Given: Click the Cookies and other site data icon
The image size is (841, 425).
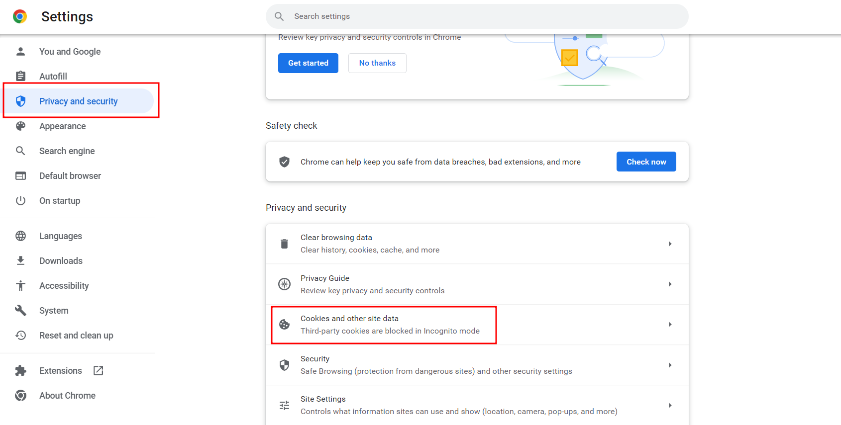Looking at the screenshot, I should tap(284, 324).
